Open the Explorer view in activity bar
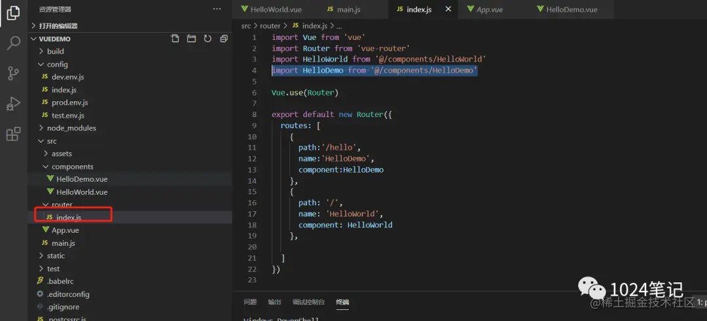The width and height of the screenshot is (707, 321). point(13,13)
